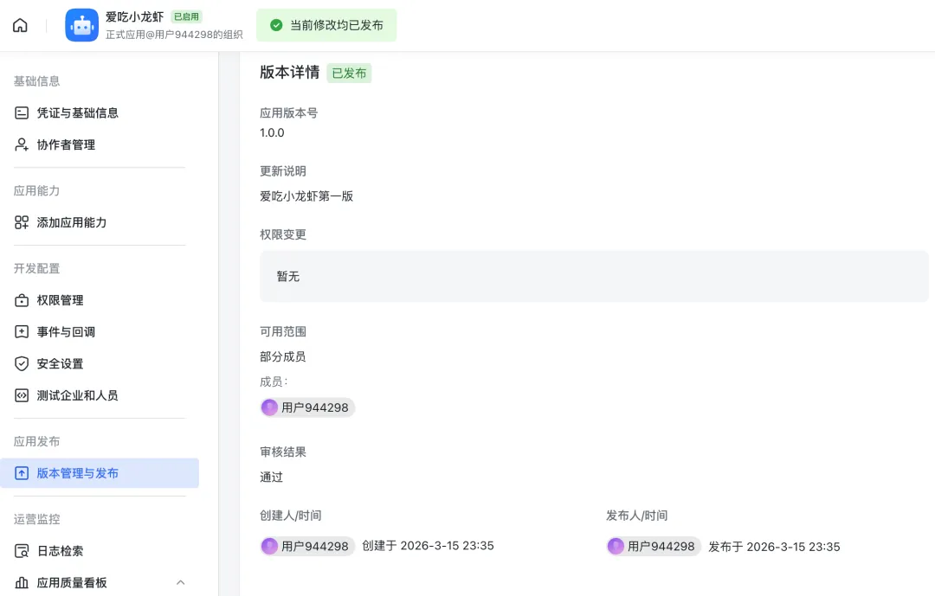The width and height of the screenshot is (935, 596).
Task: Click the 日志检索 search icon
Action: click(x=22, y=551)
